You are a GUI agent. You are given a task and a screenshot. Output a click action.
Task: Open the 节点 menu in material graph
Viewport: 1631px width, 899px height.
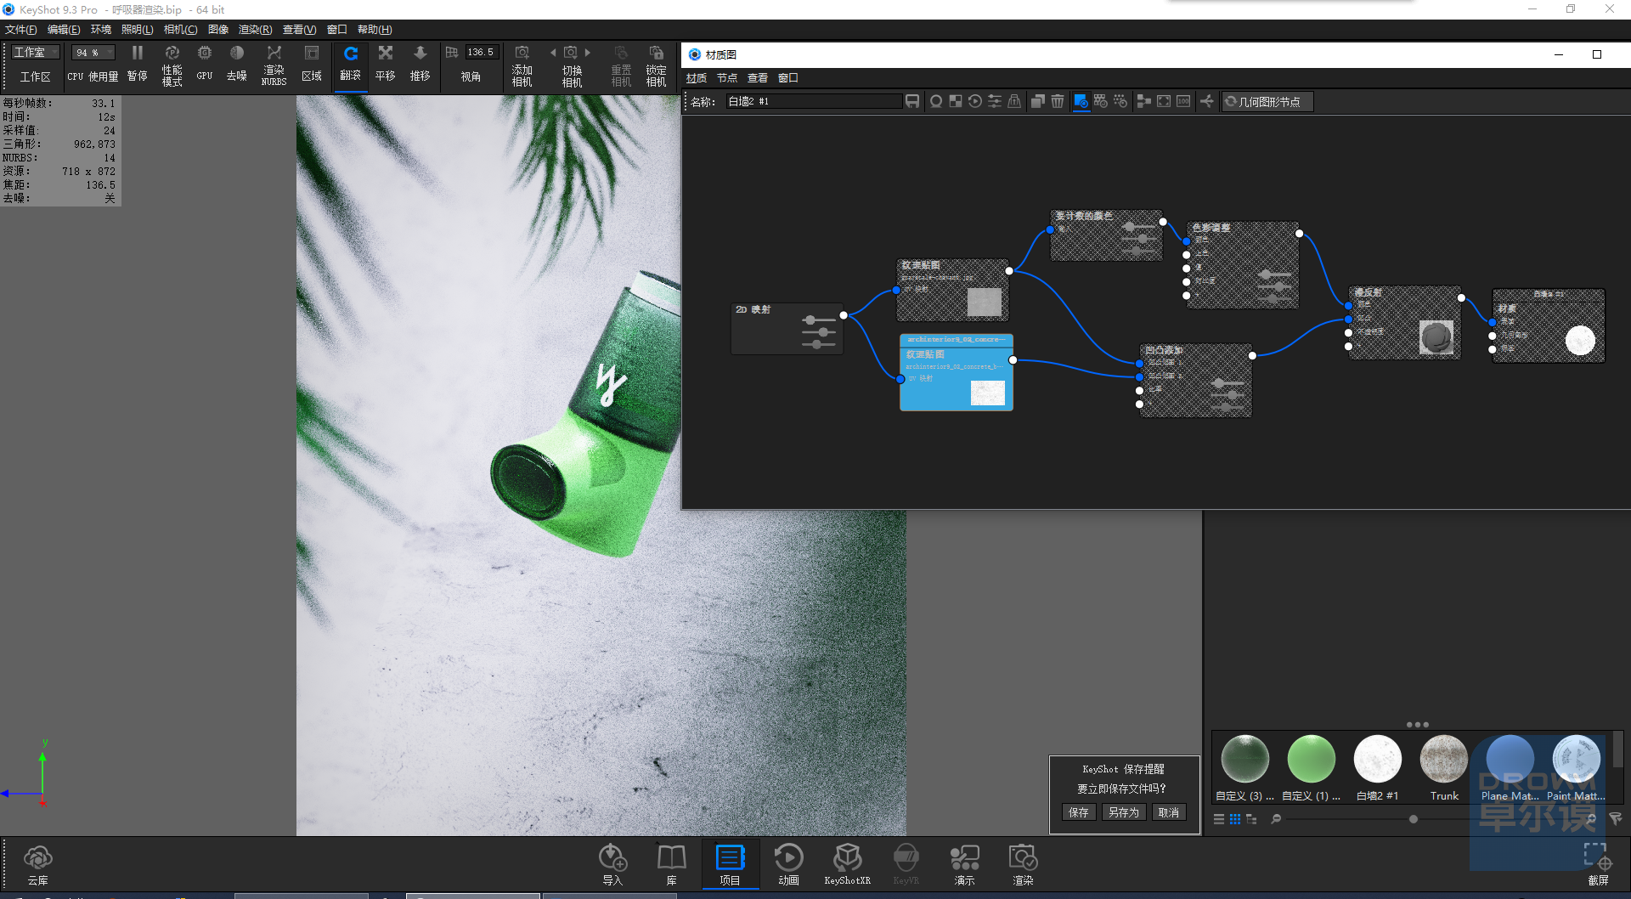point(727,78)
